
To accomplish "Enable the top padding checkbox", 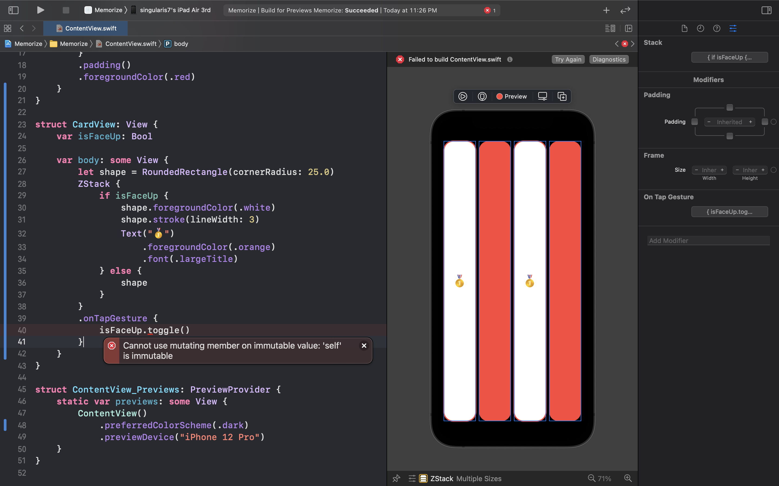I will [x=730, y=107].
